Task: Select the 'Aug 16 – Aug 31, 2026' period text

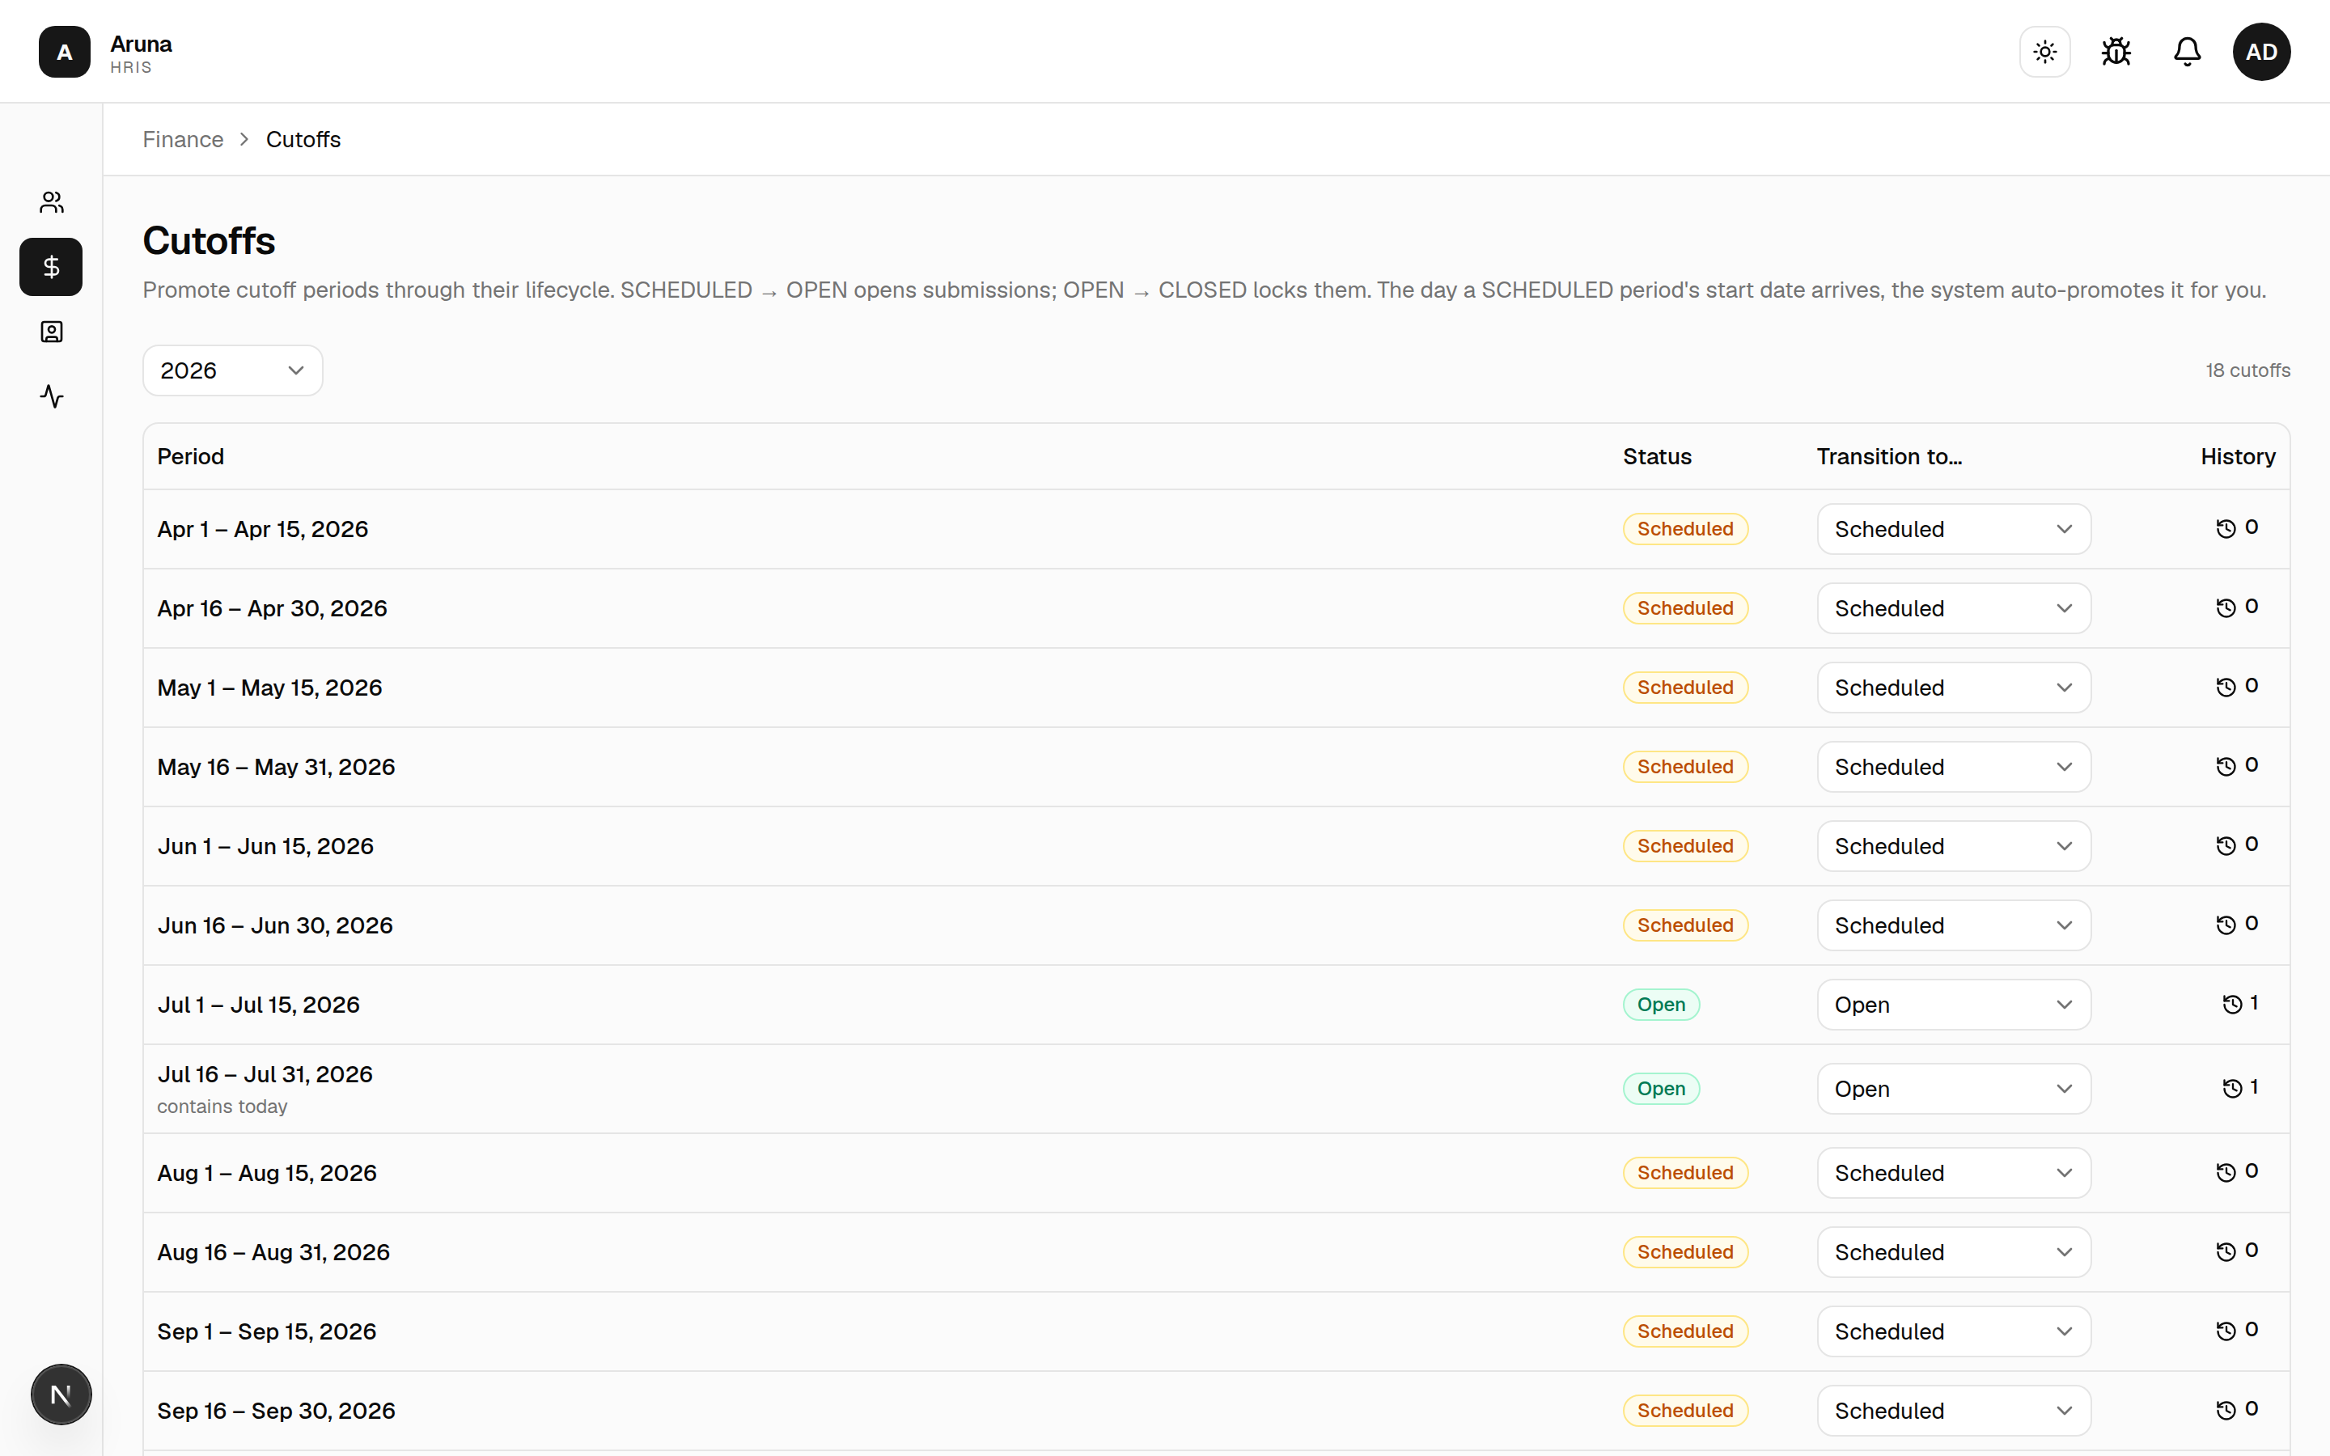Action: click(273, 1252)
